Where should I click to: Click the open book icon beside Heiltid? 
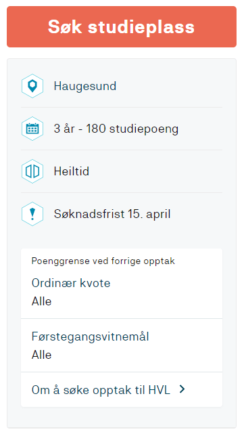pyautogui.click(x=32, y=171)
